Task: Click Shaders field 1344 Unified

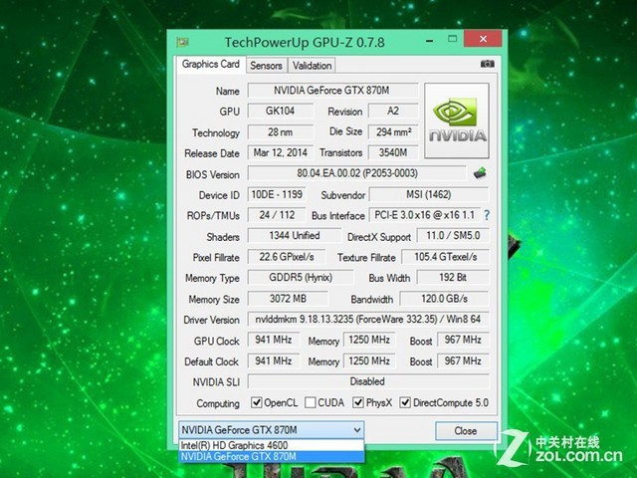Action: point(295,236)
